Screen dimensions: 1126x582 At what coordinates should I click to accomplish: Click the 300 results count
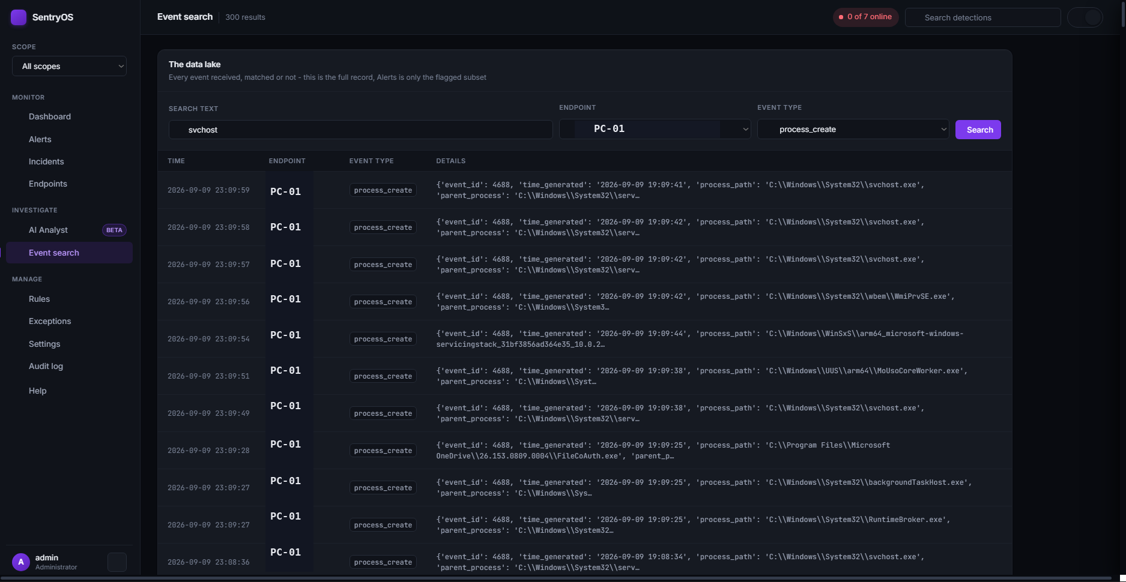(x=245, y=17)
